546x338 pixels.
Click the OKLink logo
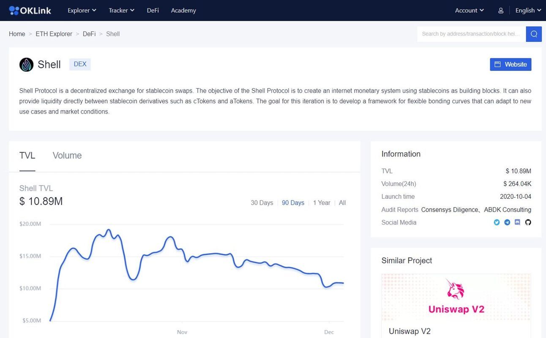(30, 11)
